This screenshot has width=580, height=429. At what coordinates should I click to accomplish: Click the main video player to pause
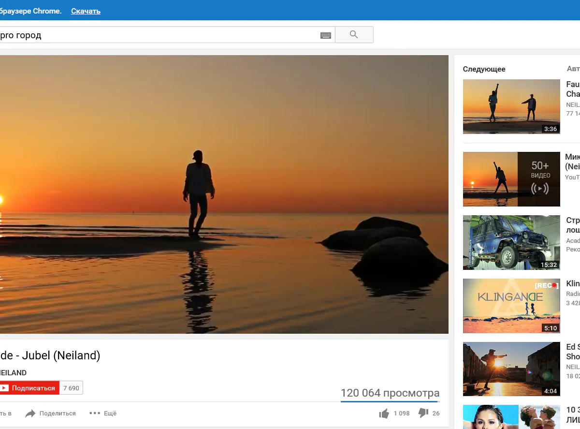click(x=224, y=194)
